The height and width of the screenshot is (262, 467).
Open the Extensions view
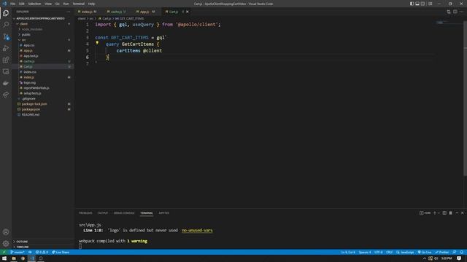coord(6,60)
